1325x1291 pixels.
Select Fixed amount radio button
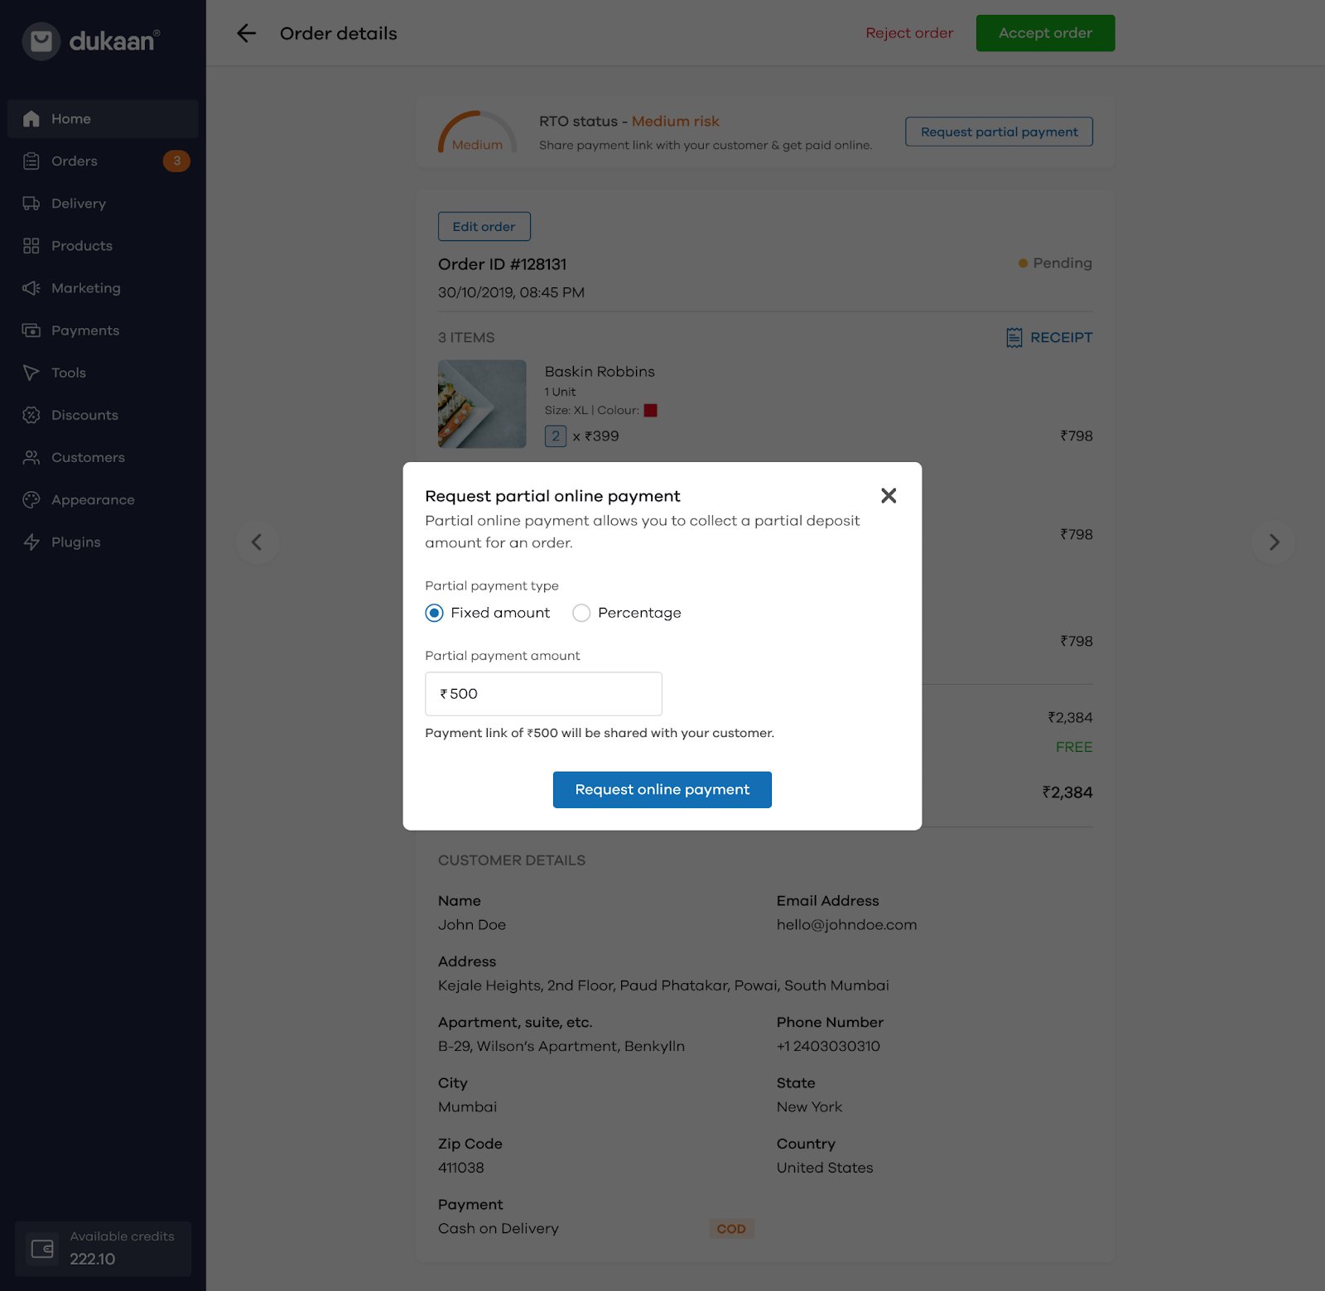[434, 613]
